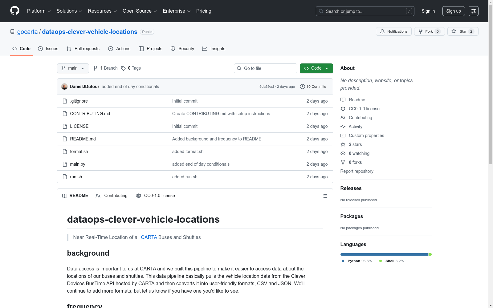Open the main branch selector dropdown
This screenshot has height=308, width=493.
coord(73,68)
